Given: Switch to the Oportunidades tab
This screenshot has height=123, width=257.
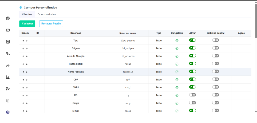Looking at the screenshot, I should coord(47,14).
